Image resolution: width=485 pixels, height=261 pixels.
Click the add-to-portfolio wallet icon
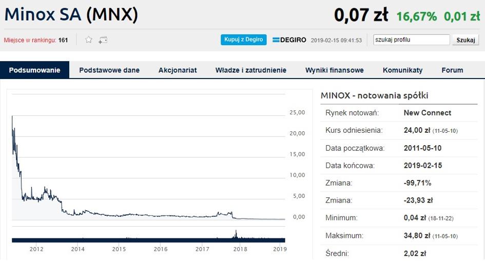103,40
